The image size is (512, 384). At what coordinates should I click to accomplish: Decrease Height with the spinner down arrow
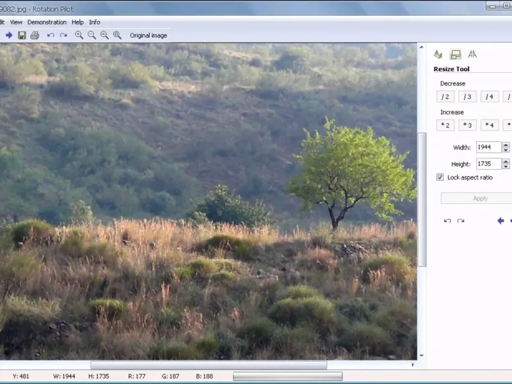tap(506, 166)
